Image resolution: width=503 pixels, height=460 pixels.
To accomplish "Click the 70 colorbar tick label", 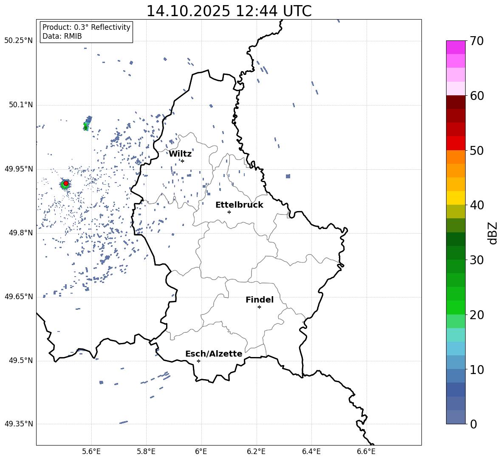I will click(x=477, y=41).
